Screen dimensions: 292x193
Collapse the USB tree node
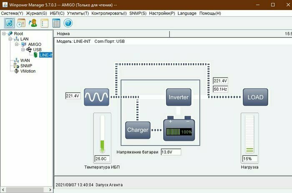[23, 49]
